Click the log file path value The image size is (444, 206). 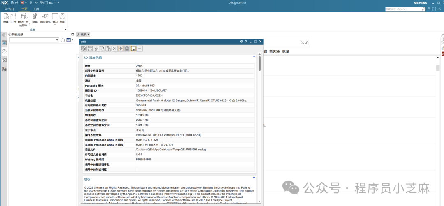click(171, 150)
